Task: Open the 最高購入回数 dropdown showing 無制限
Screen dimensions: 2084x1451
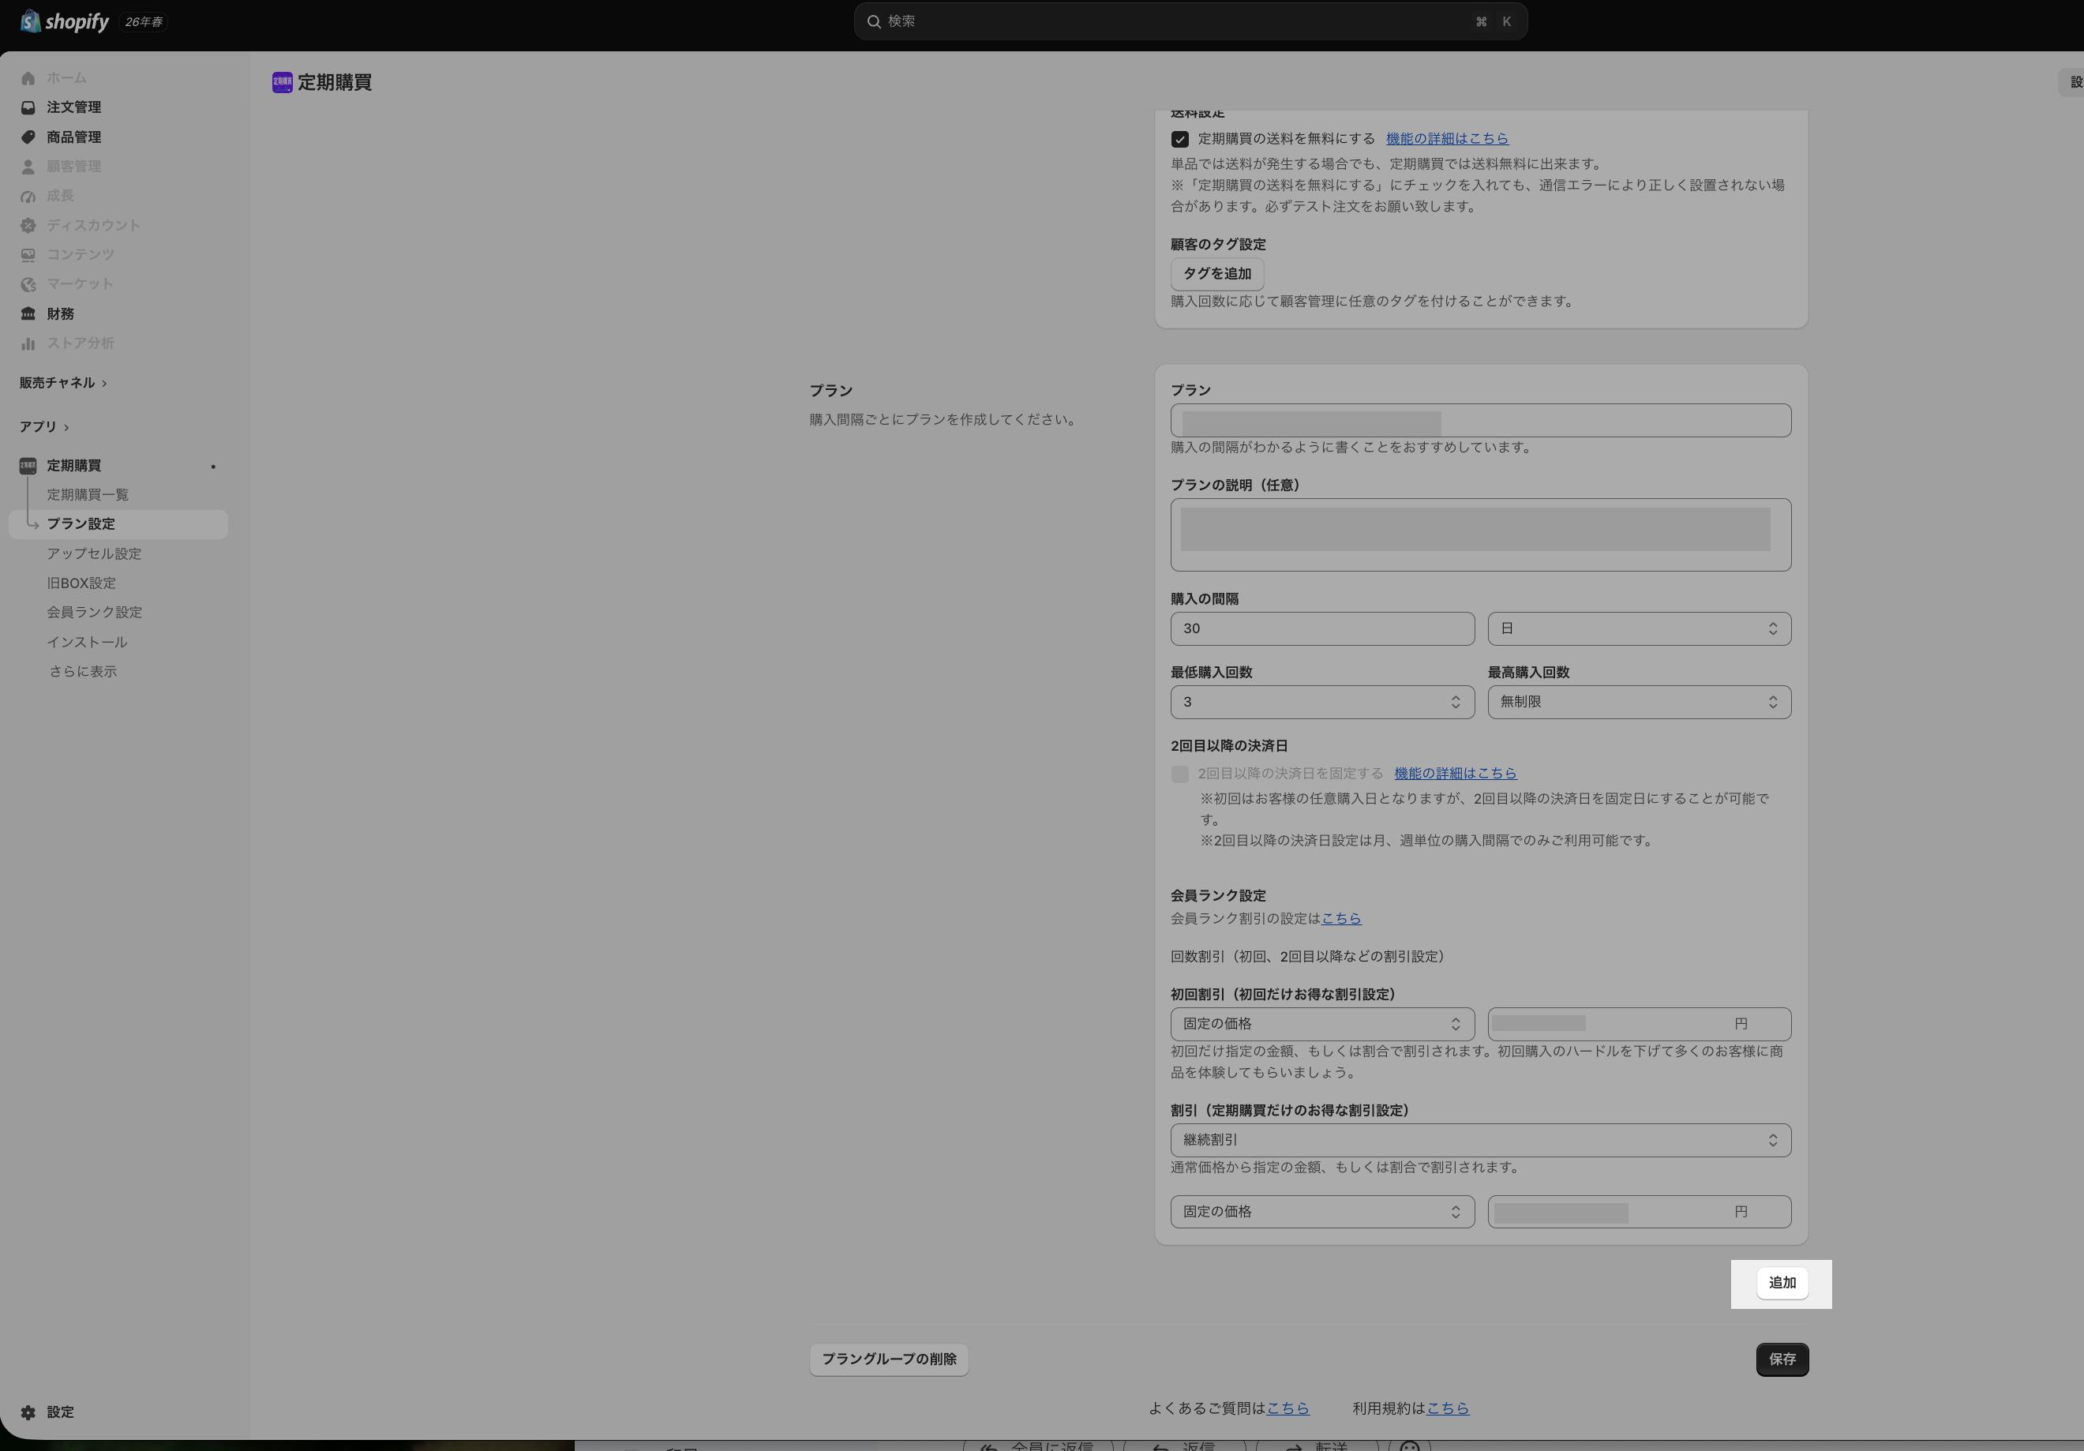Action: [1640, 703]
